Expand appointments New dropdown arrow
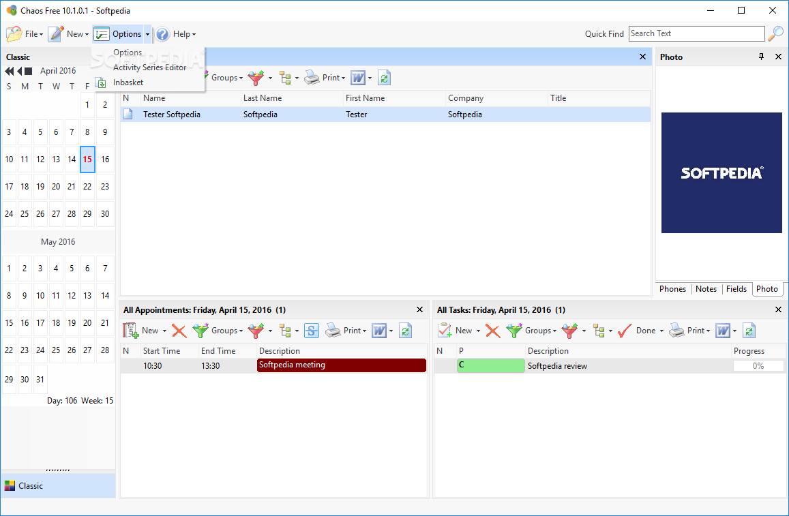Viewport: 789px width, 516px height. (164, 331)
